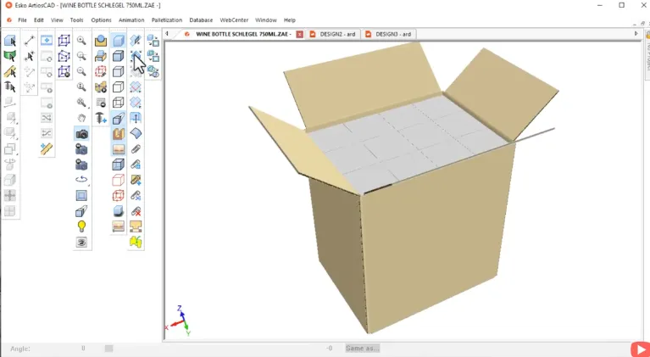Viewport: 650px width, 357px height.
Task: Click the yellow light bulb icon
Action: pos(82,226)
